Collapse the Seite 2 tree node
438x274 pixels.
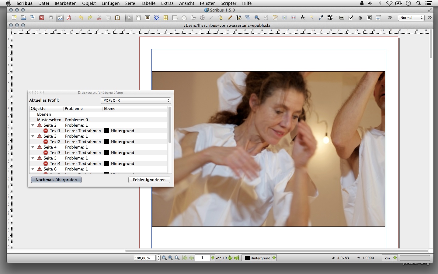pyautogui.click(x=33, y=125)
